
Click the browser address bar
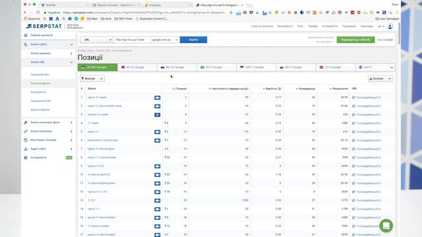coord(145,13)
